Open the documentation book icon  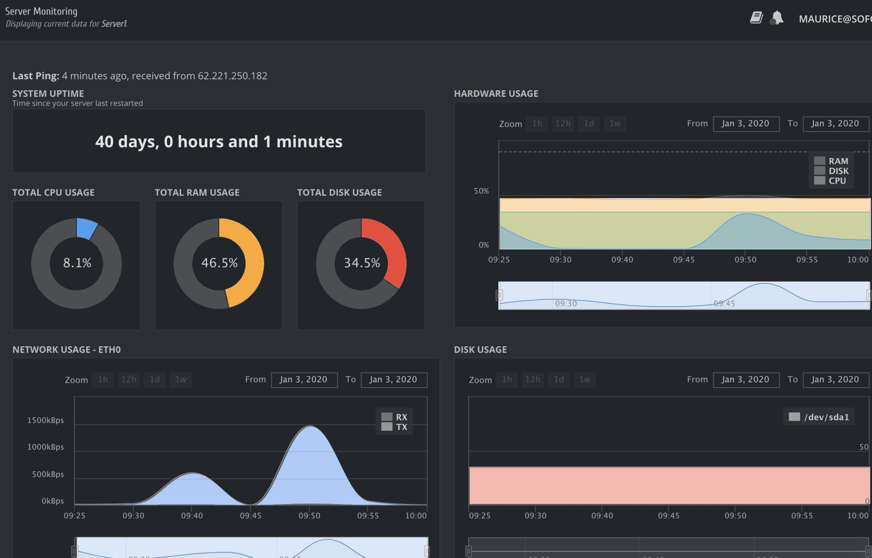coord(756,18)
